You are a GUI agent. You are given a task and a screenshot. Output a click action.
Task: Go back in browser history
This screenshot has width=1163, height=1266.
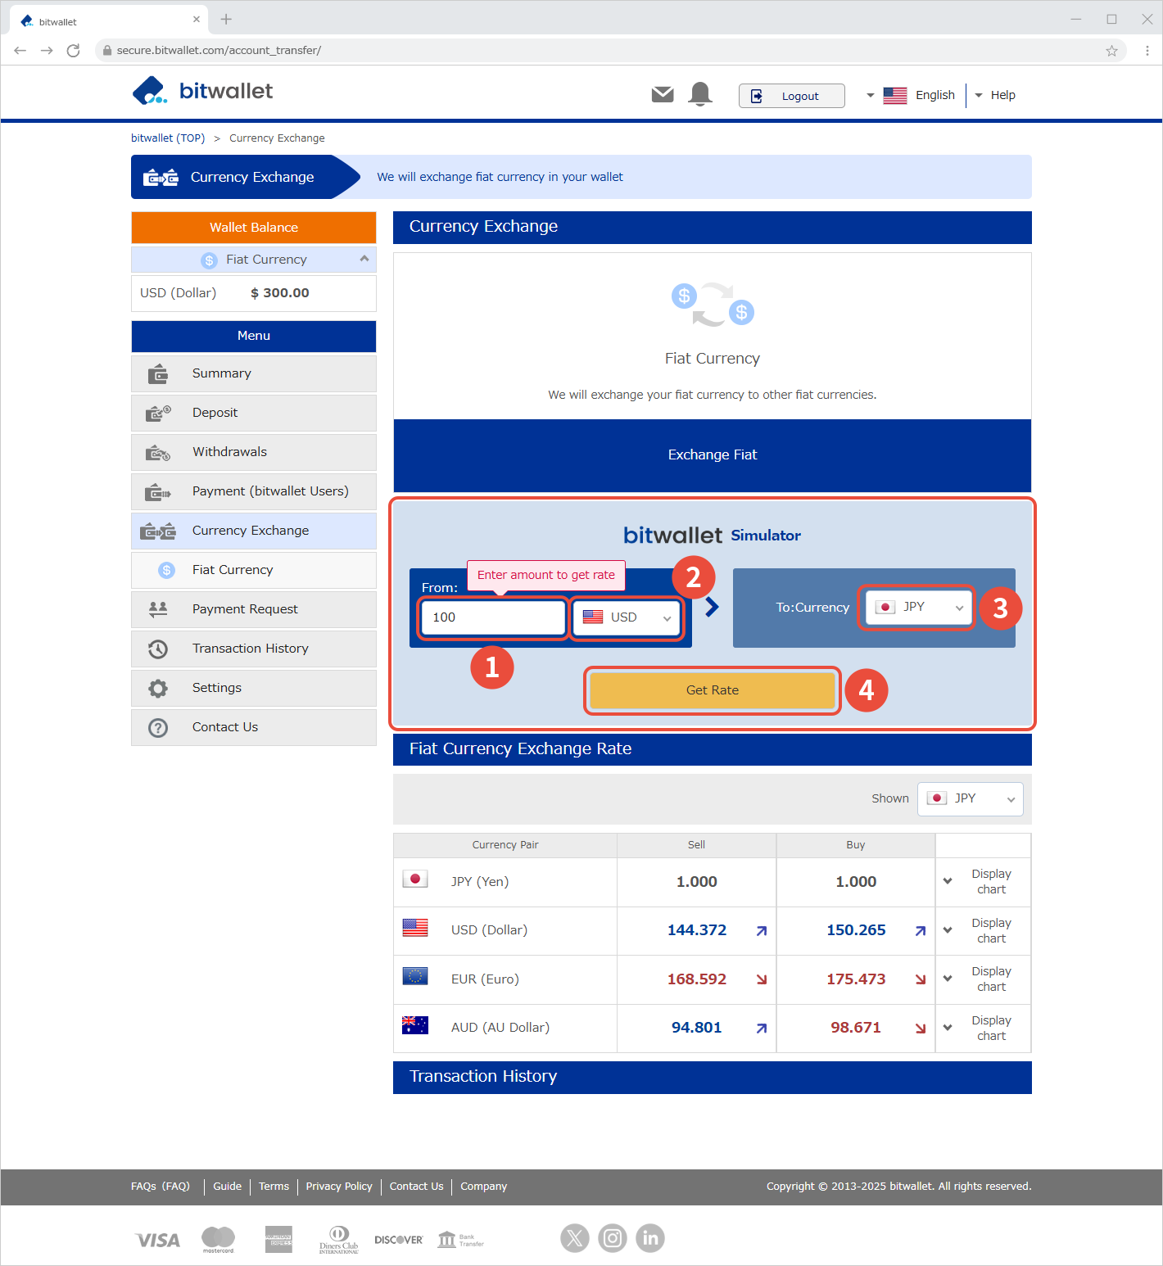20,51
